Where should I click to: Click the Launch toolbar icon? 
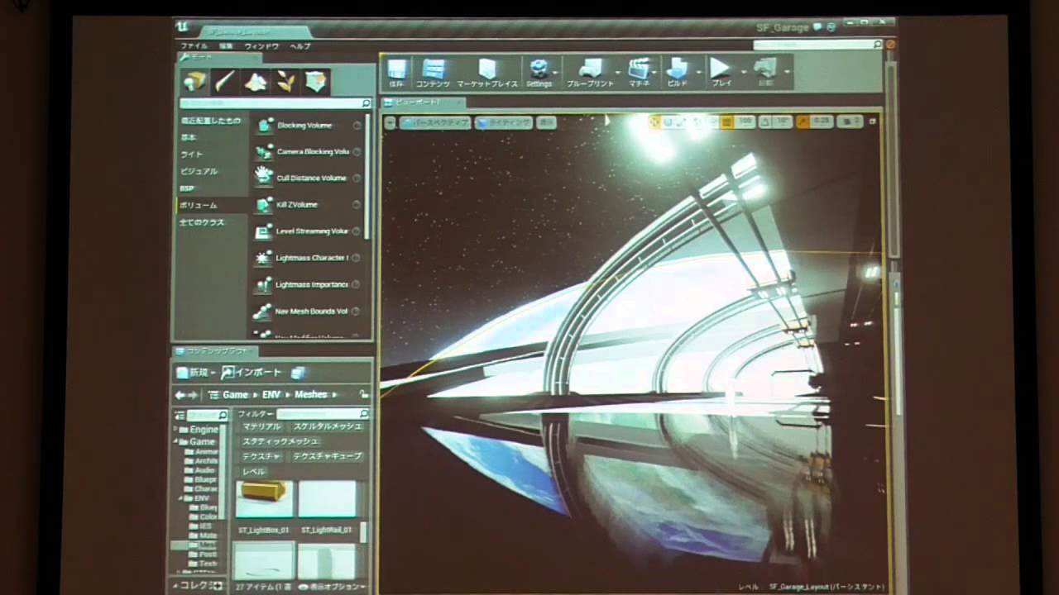pyautogui.click(x=766, y=69)
